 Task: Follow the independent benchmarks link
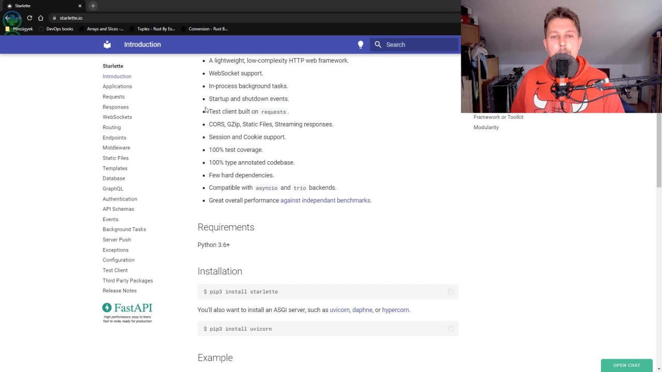[325, 200]
